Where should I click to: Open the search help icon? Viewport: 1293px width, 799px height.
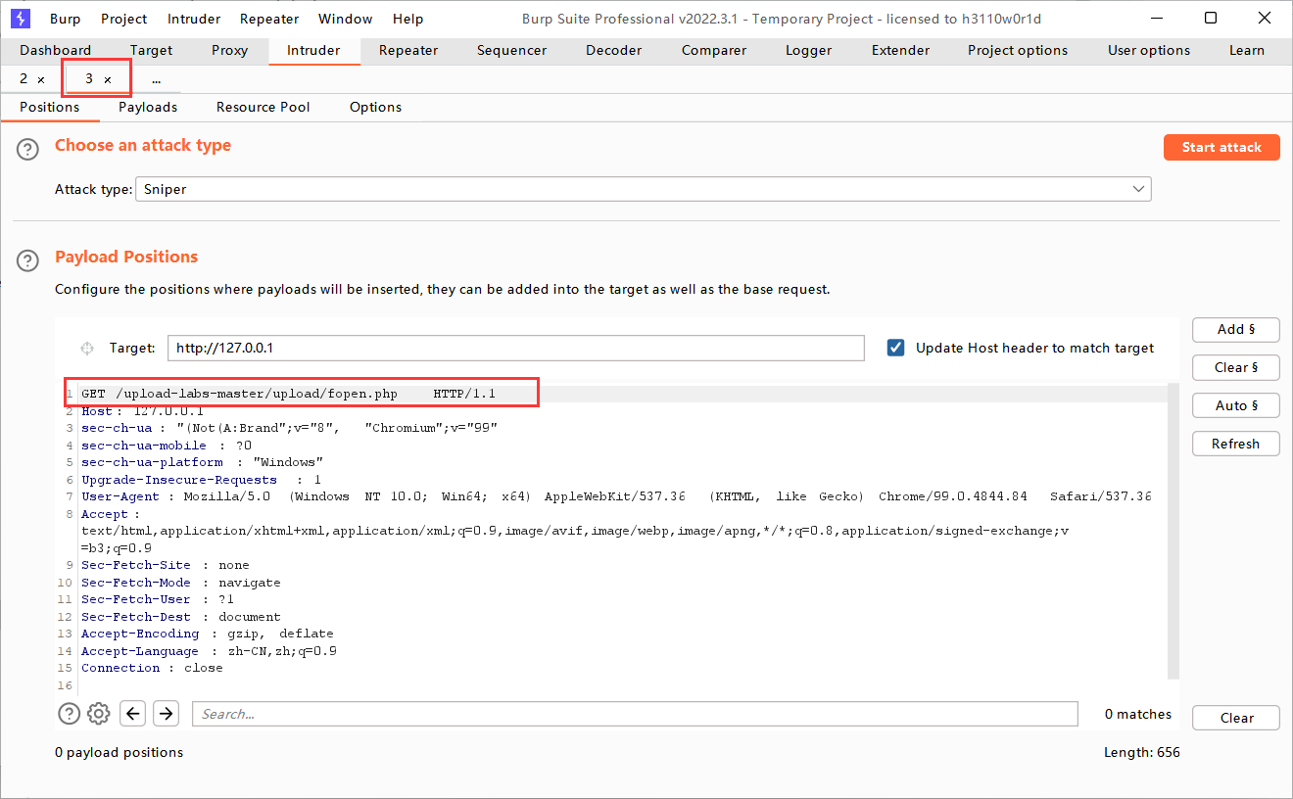[69, 714]
